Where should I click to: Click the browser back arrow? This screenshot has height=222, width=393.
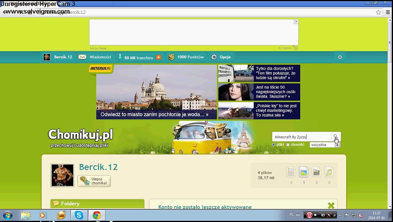click(x=5, y=12)
